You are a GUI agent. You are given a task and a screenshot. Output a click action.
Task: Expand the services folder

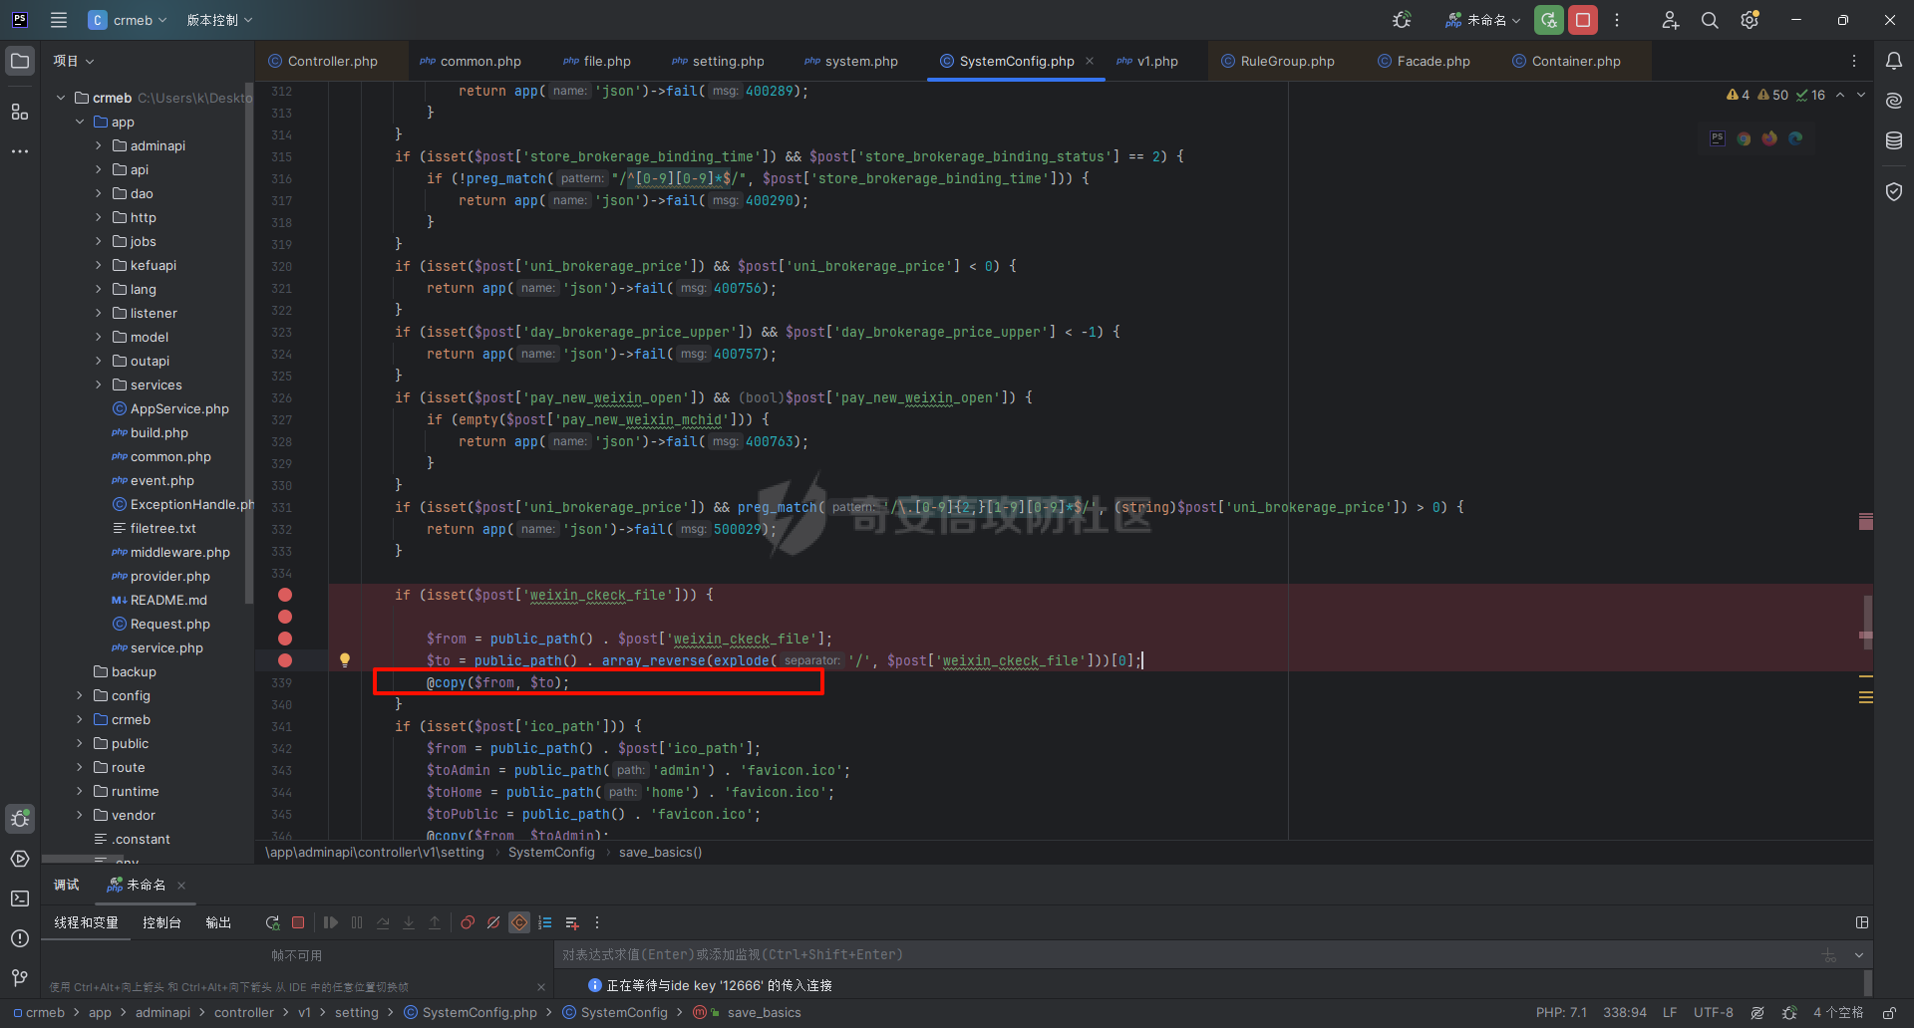(98, 385)
